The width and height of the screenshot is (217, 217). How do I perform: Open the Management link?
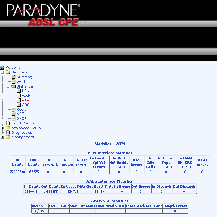pyautogui.click(x=23, y=137)
